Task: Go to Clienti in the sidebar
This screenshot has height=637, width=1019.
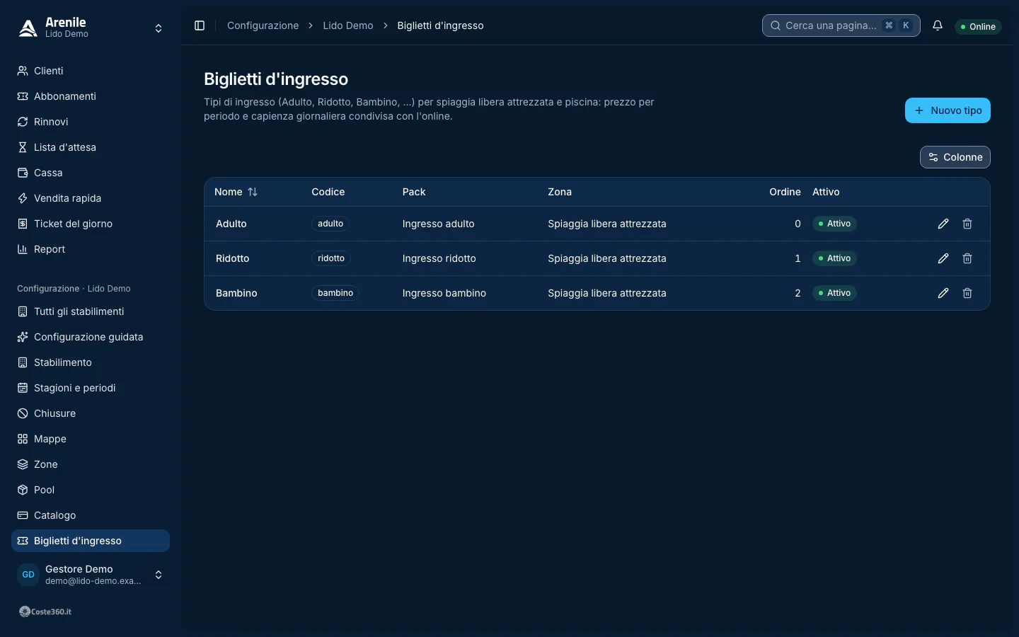Action: (91, 71)
